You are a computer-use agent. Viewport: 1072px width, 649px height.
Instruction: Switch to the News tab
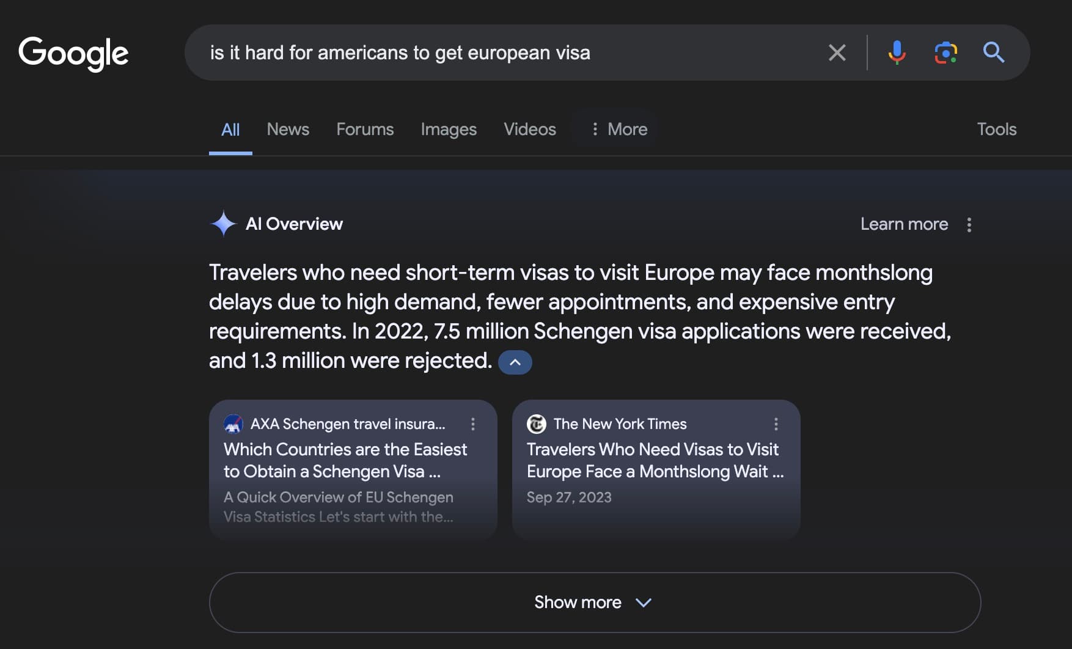point(288,129)
